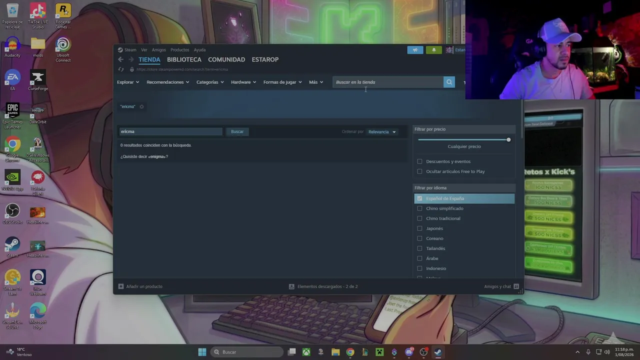Open the Productos menu
Viewport: 640px width, 360px height.
179,50
